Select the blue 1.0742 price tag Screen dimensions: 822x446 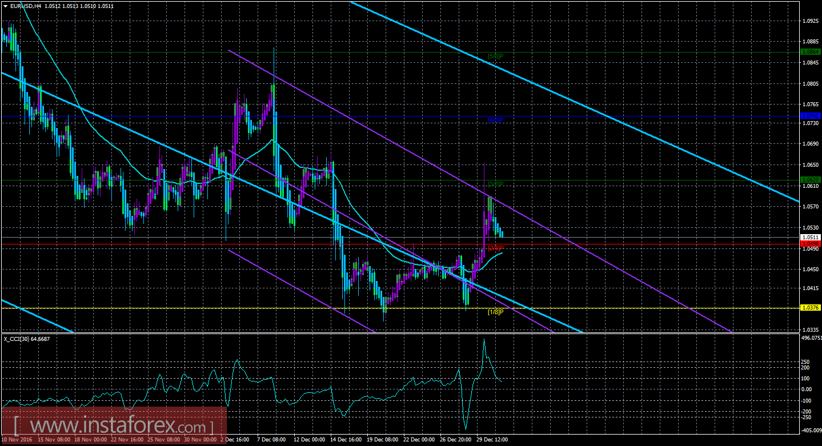click(811, 116)
